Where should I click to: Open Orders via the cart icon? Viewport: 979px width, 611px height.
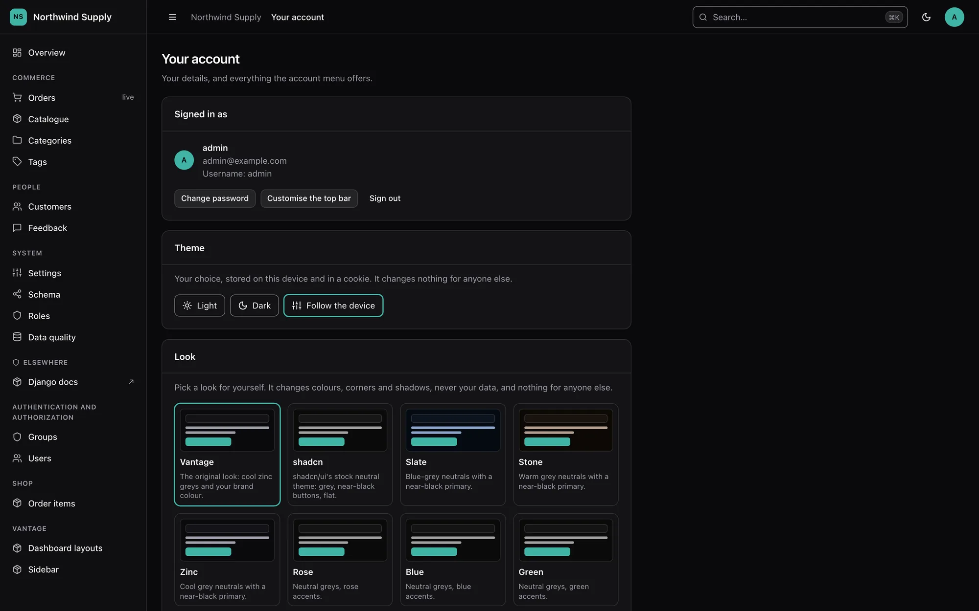point(17,97)
